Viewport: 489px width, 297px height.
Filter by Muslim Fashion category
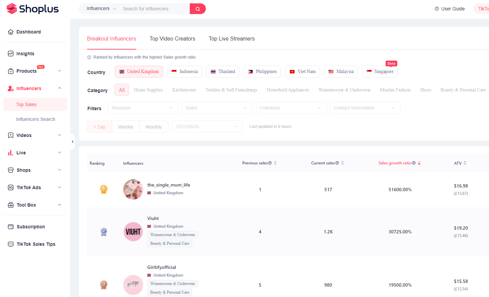tap(395, 90)
